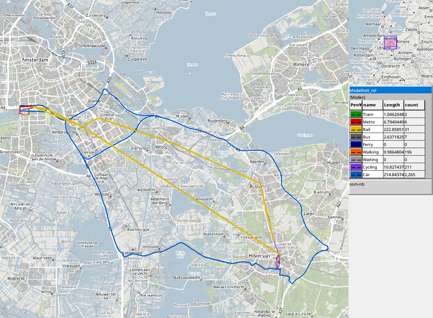The image size is (433, 318).
Task: Sort by the Length column header
Action: click(x=393, y=105)
